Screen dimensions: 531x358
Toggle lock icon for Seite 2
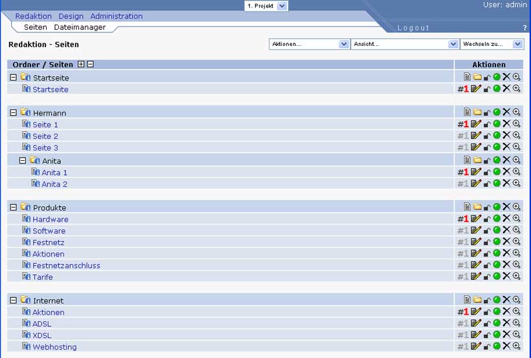pos(487,136)
